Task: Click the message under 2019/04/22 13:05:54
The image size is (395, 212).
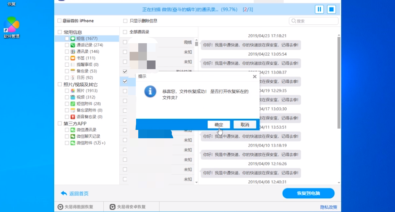Action: (x=251, y=63)
